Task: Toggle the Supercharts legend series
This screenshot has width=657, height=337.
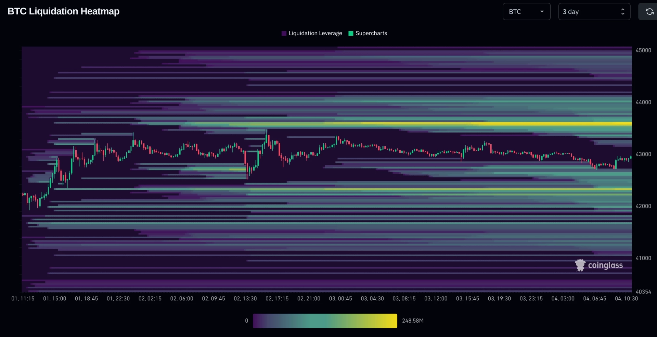Action: [x=368, y=33]
